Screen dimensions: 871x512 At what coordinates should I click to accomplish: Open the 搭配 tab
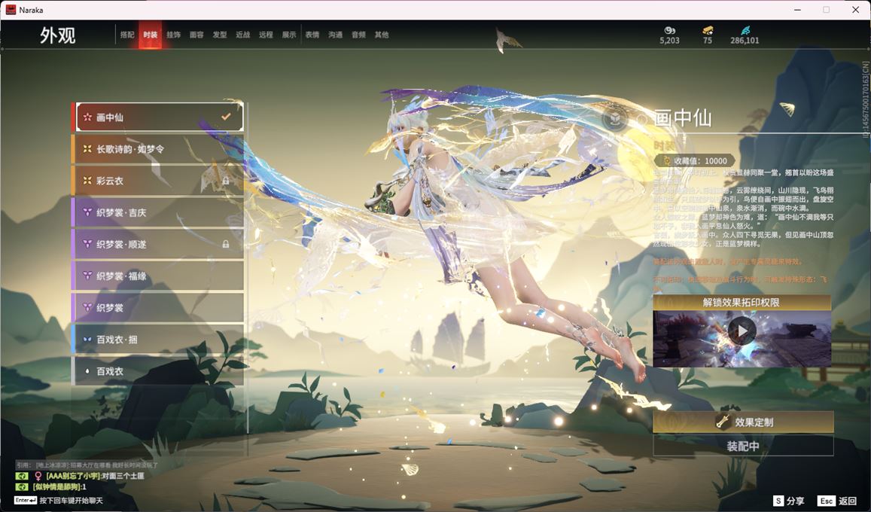coord(127,35)
